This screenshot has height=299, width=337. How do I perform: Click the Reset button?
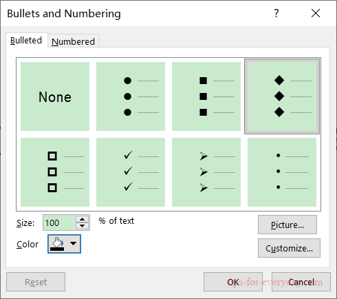coord(36,282)
